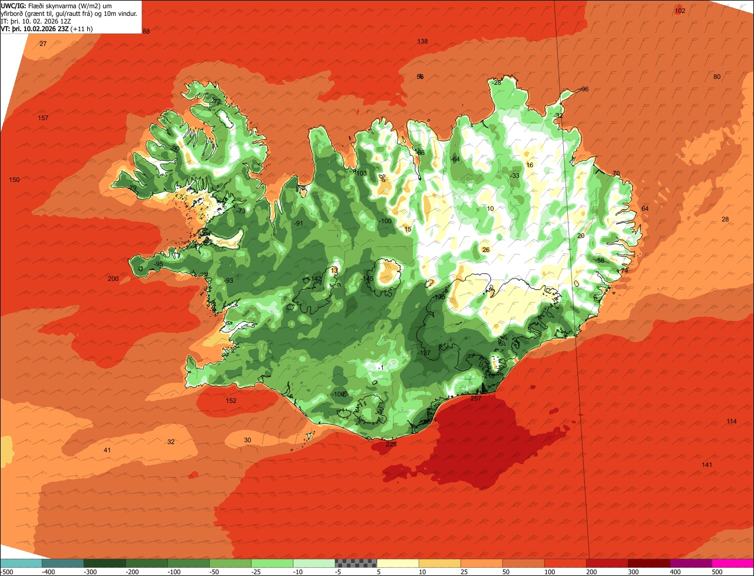Pick the -50 to -25 light green swatch
Image resolution: width=754 pixels, height=576 pixels.
[x=230, y=563]
